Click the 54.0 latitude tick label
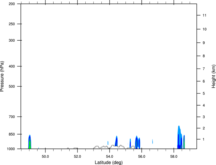This screenshot has height=165, width=216. pos(110,157)
